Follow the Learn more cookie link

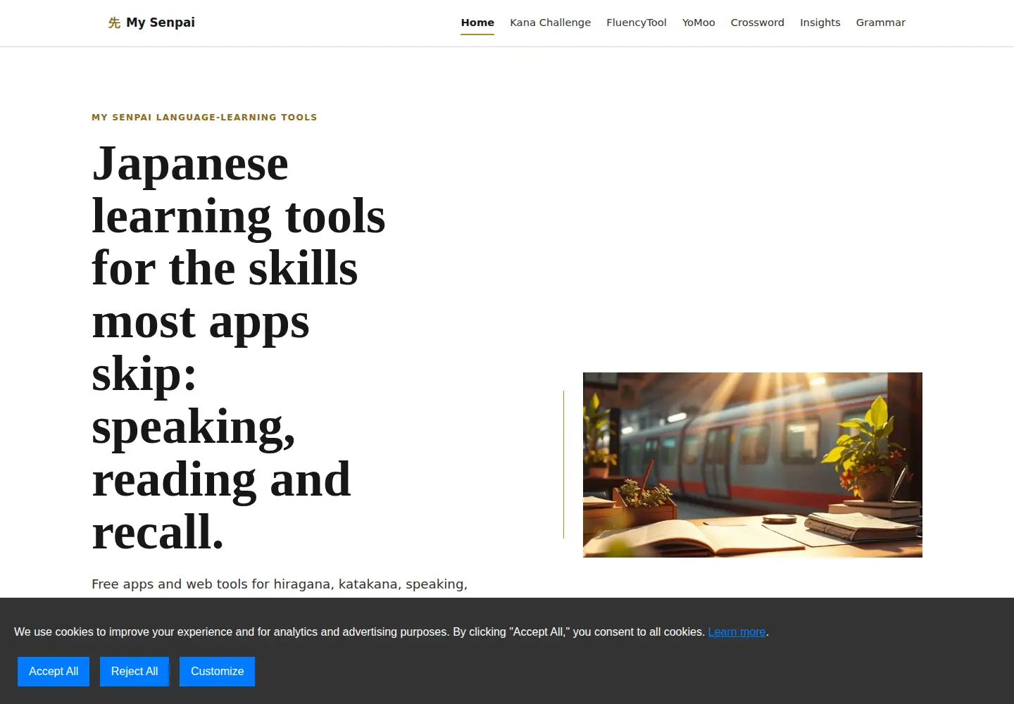pyautogui.click(x=737, y=632)
